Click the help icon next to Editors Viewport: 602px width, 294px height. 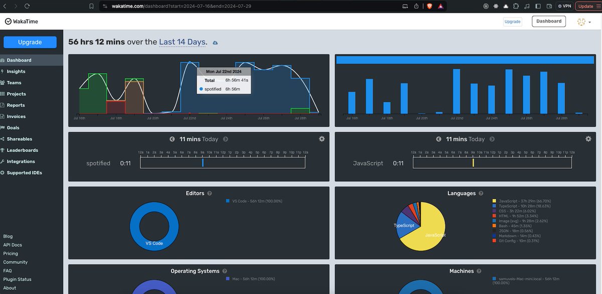pyautogui.click(x=209, y=193)
